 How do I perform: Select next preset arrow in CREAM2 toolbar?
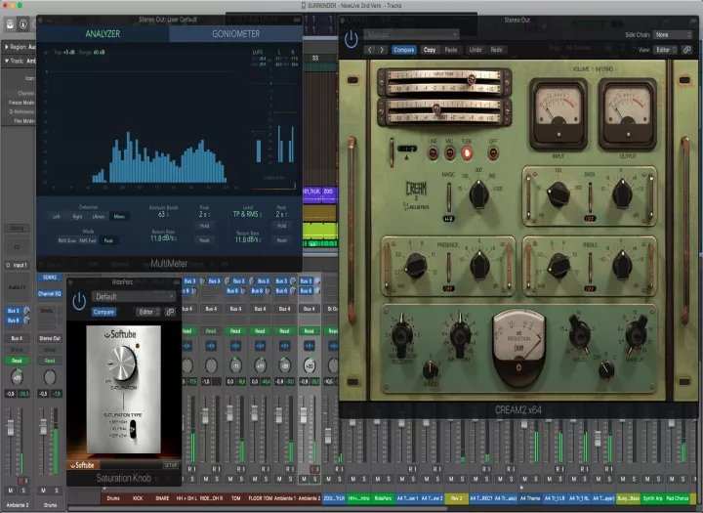[x=382, y=49]
